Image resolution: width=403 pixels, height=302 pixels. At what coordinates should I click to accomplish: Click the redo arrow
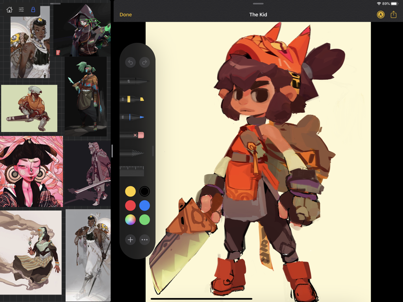point(144,62)
